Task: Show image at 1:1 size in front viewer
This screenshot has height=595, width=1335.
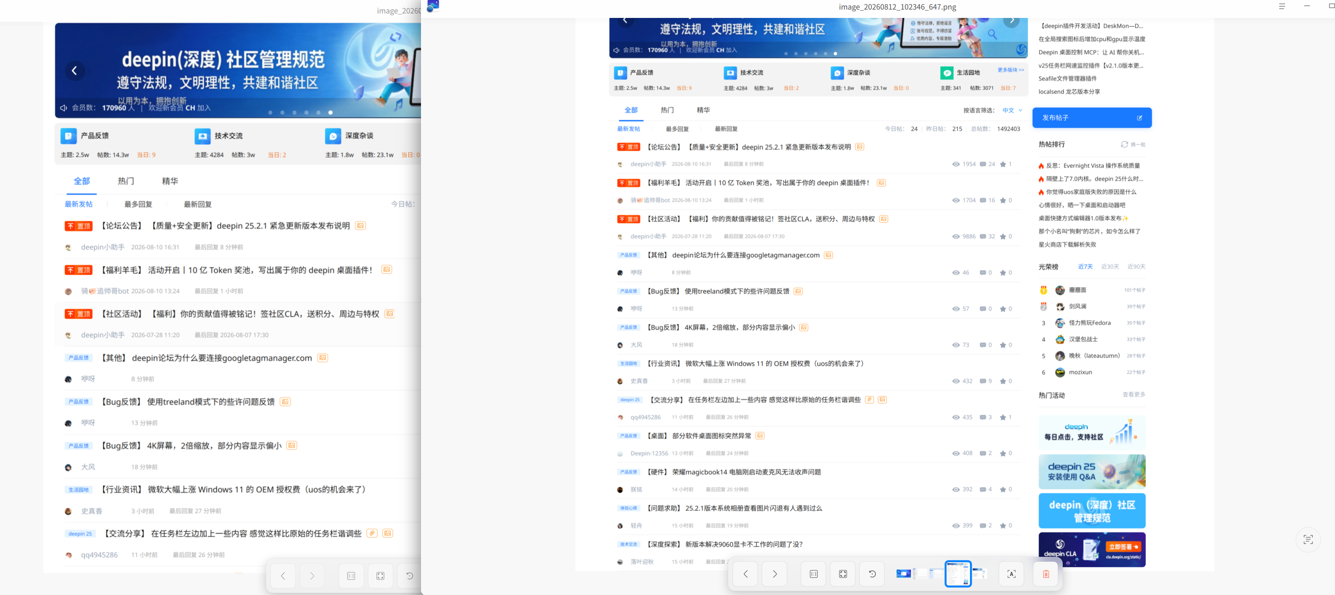Action: [x=814, y=574]
